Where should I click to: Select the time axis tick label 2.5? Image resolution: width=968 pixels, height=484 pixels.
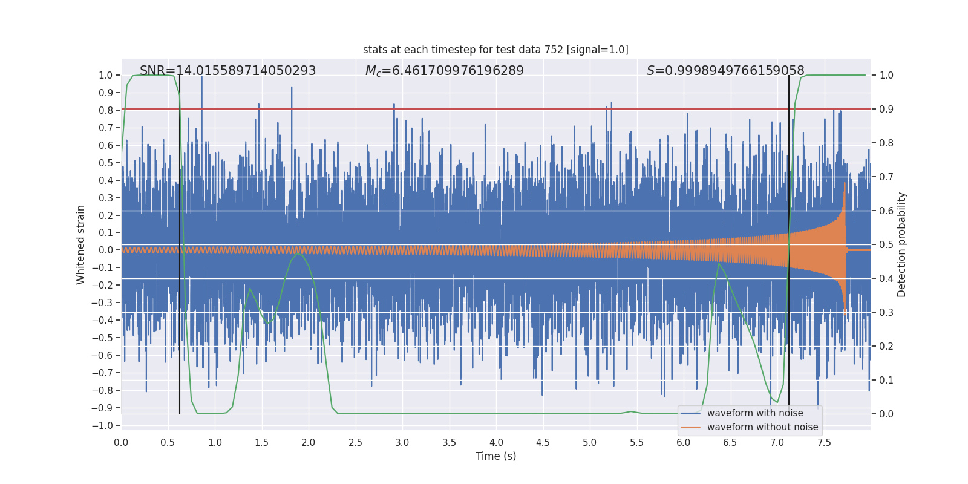(x=355, y=443)
